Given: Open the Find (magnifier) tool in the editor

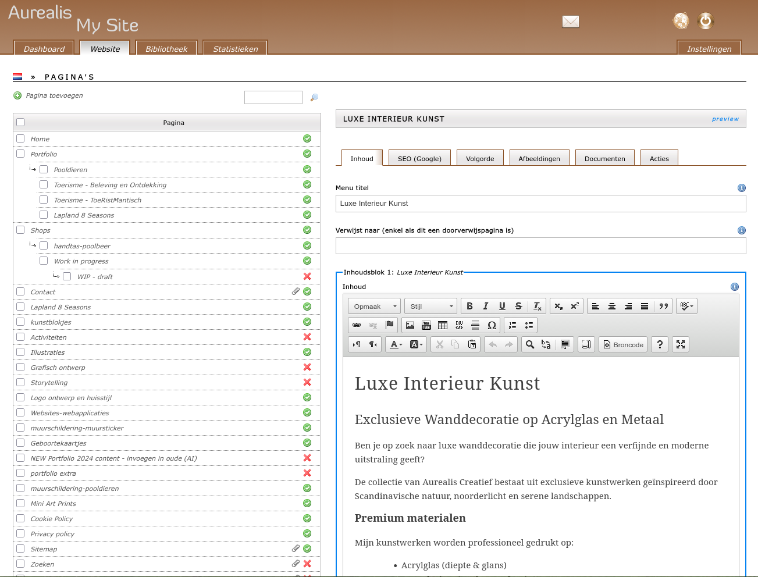Looking at the screenshot, I should coord(530,344).
